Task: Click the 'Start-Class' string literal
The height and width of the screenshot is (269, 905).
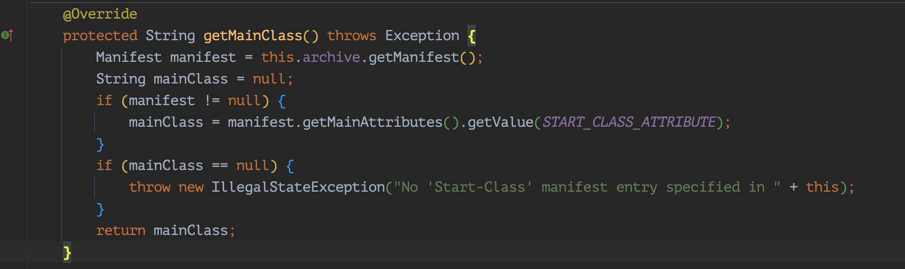Action: tap(480, 187)
